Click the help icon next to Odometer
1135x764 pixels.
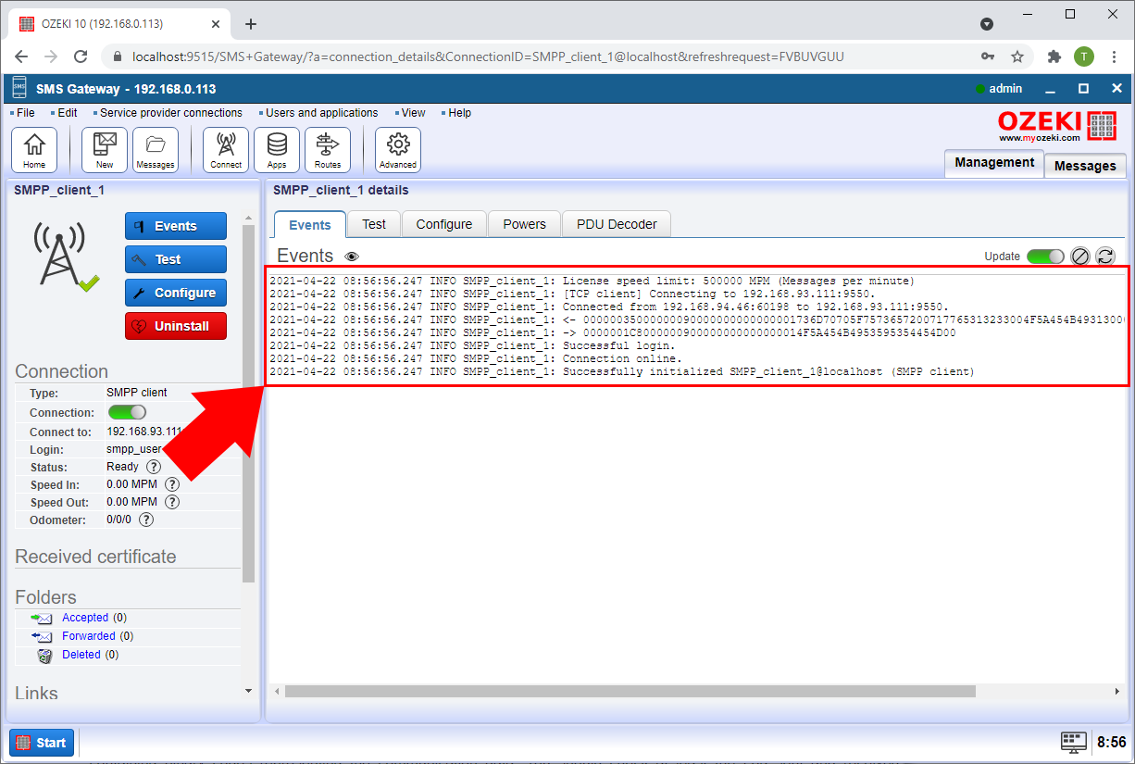(145, 520)
